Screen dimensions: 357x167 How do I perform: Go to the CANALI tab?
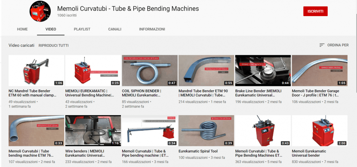coord(115,29)
